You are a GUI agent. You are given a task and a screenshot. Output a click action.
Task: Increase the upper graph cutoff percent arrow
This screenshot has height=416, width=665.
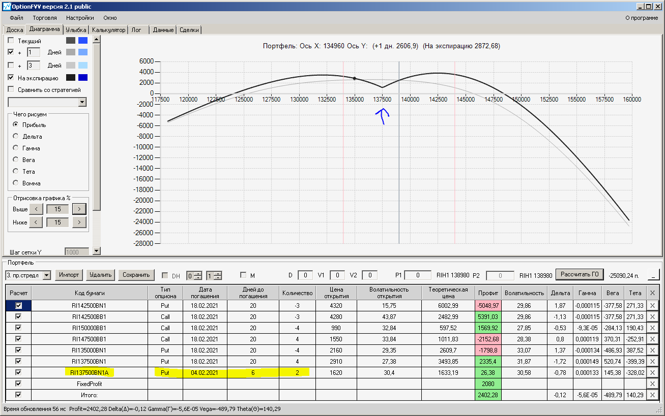click(79, 209)
